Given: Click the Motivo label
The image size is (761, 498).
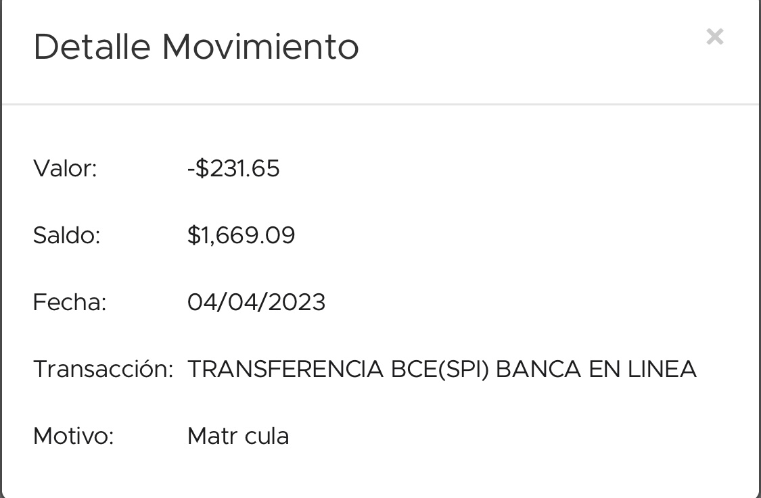Looking at the screenshot, I should click(x=73, y=436).
